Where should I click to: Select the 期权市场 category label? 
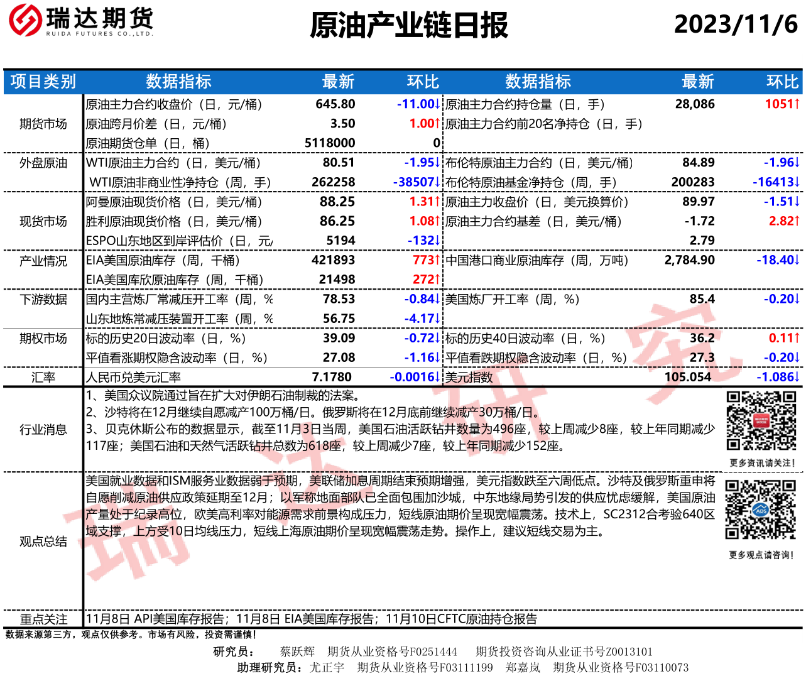pos(43,339)
